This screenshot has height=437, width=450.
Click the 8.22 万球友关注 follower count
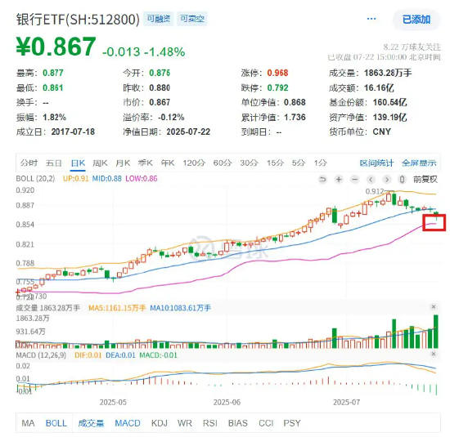point(412,47)
